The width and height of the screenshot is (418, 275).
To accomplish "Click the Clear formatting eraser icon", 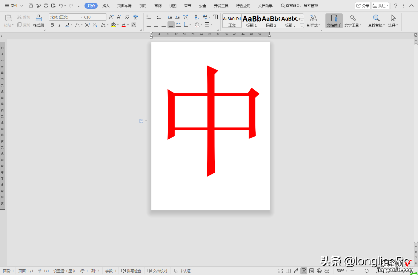I will [x=127, y=17].
